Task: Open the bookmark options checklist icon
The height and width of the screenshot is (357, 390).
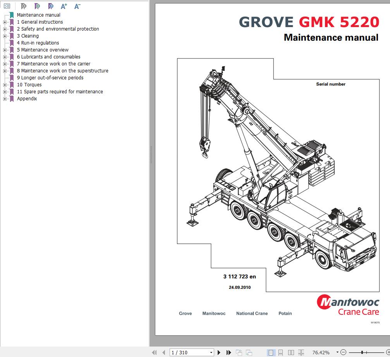Action: click(x=7, y=6)
